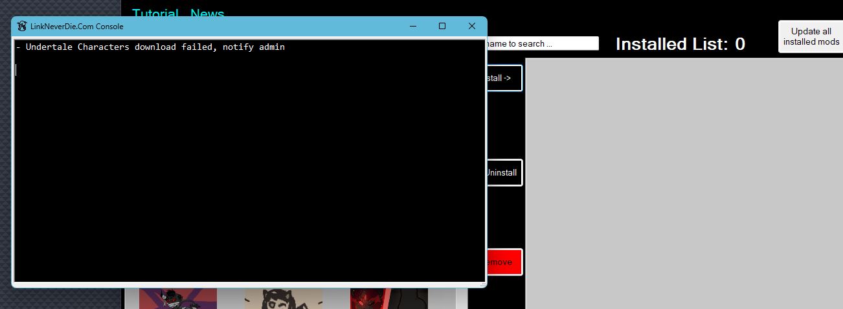
Task: Minimize the LinkNeverDie.Com Console window
Action: 413,27
